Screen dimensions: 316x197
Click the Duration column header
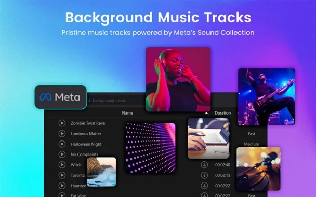[222, 113]
